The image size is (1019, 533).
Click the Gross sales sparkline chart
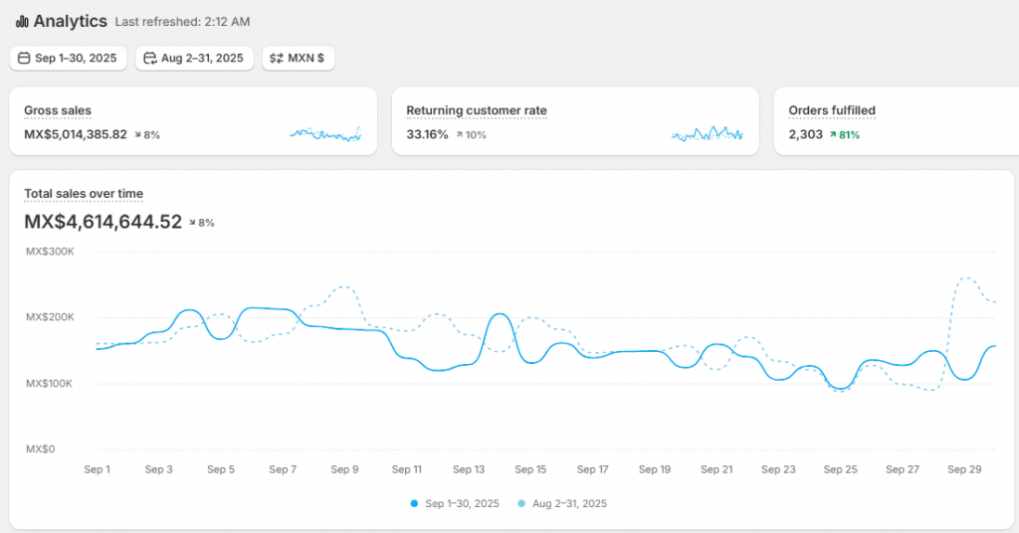pyautogui.click(x=325, y=133)
